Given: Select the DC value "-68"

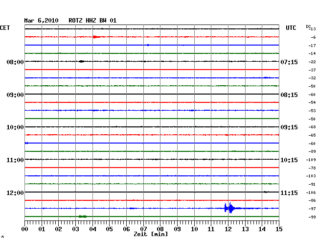Looking at the screenshot, I should [312, 127].
